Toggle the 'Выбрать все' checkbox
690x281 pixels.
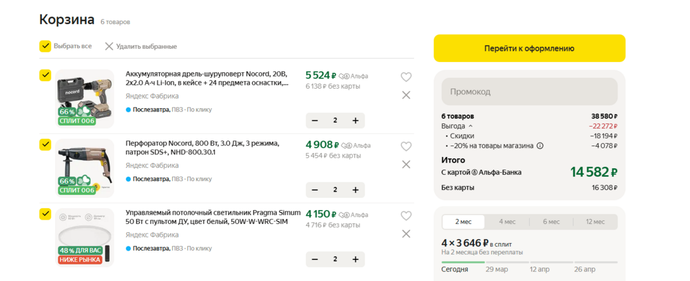coord(45,46)
